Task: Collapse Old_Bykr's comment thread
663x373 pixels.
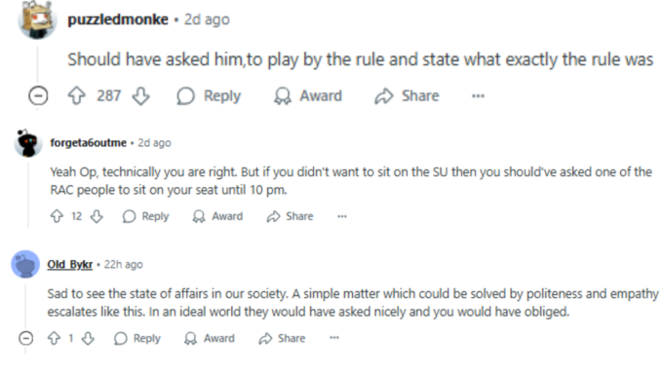Action: tap(25, 338)
